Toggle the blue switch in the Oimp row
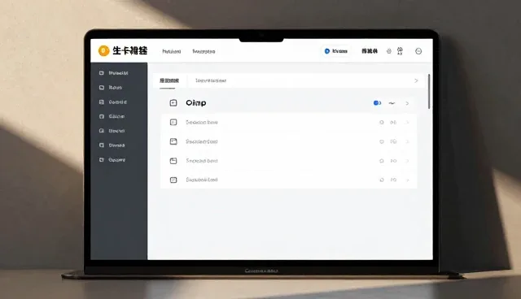Image resolution: width=521 pixels, height=299 pixels. pos(377,103)
